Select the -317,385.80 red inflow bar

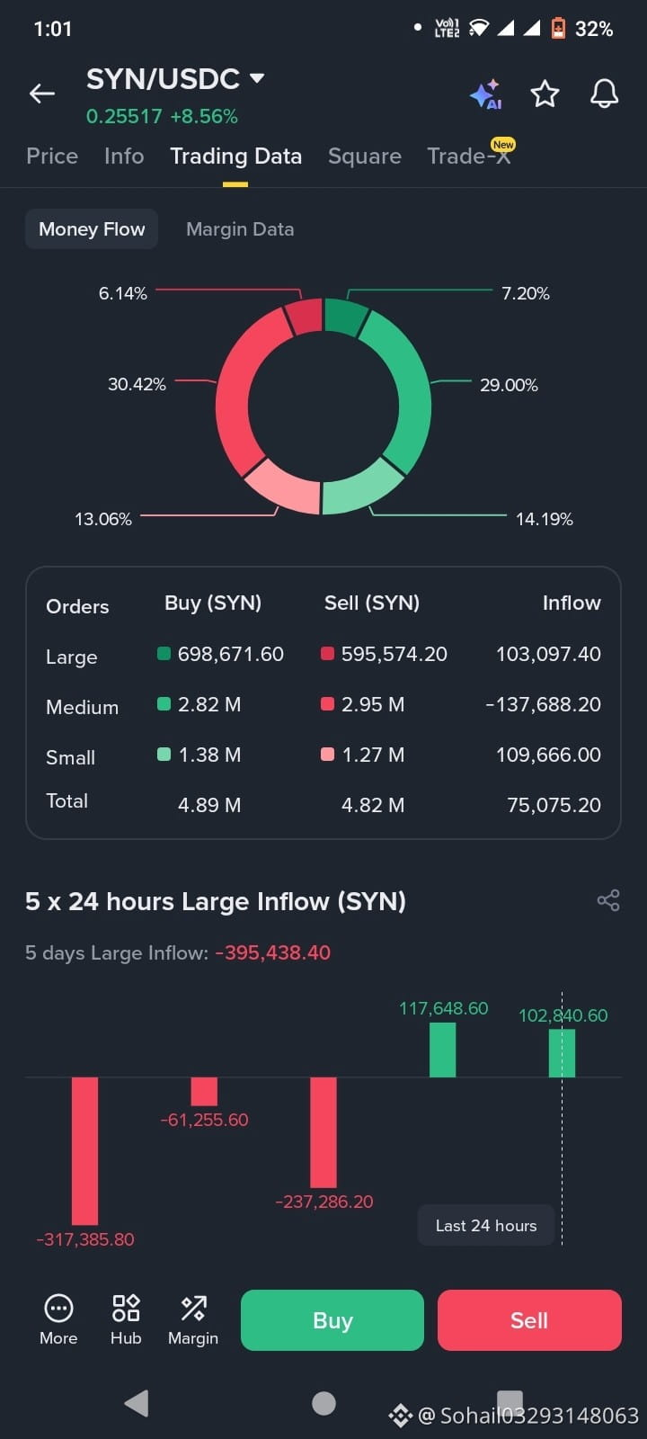85,1151
